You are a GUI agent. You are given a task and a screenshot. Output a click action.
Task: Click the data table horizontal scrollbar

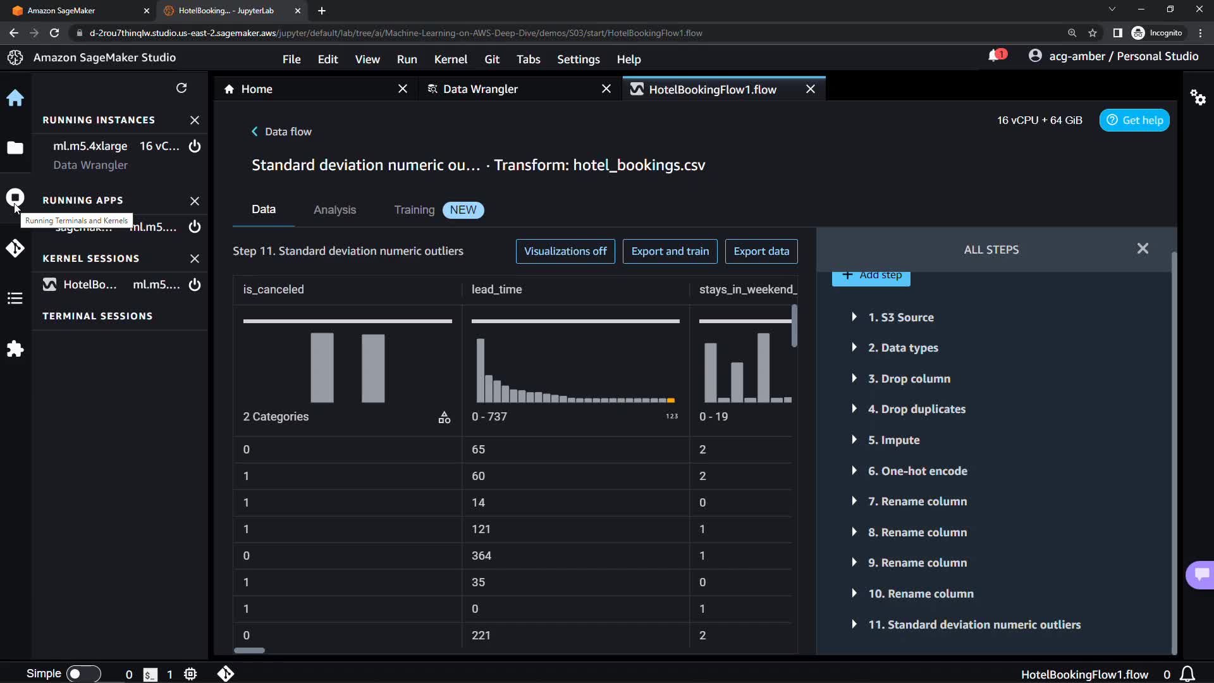tap(250, 650)
